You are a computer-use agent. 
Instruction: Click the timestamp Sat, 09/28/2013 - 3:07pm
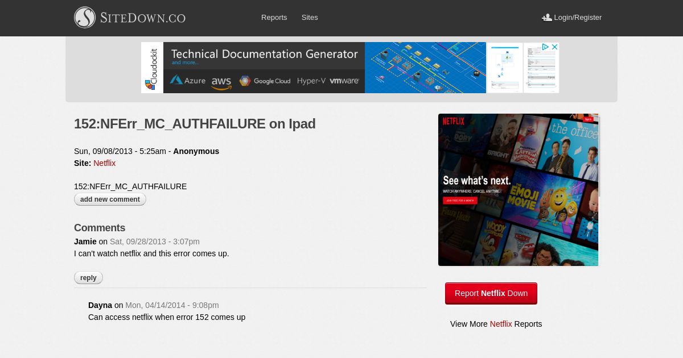coord(155,242)
